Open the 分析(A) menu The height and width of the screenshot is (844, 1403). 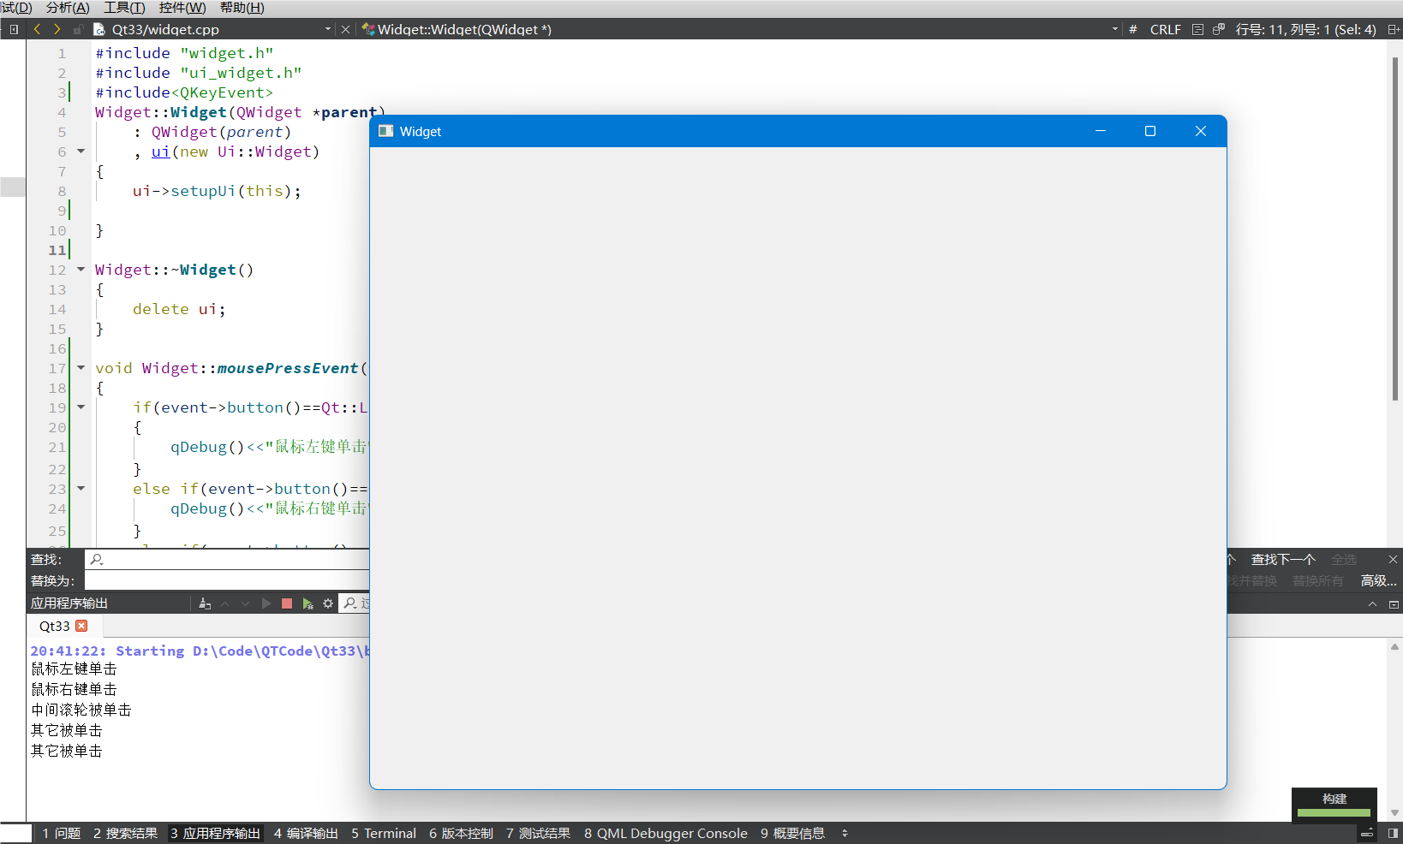click(68, 8)
